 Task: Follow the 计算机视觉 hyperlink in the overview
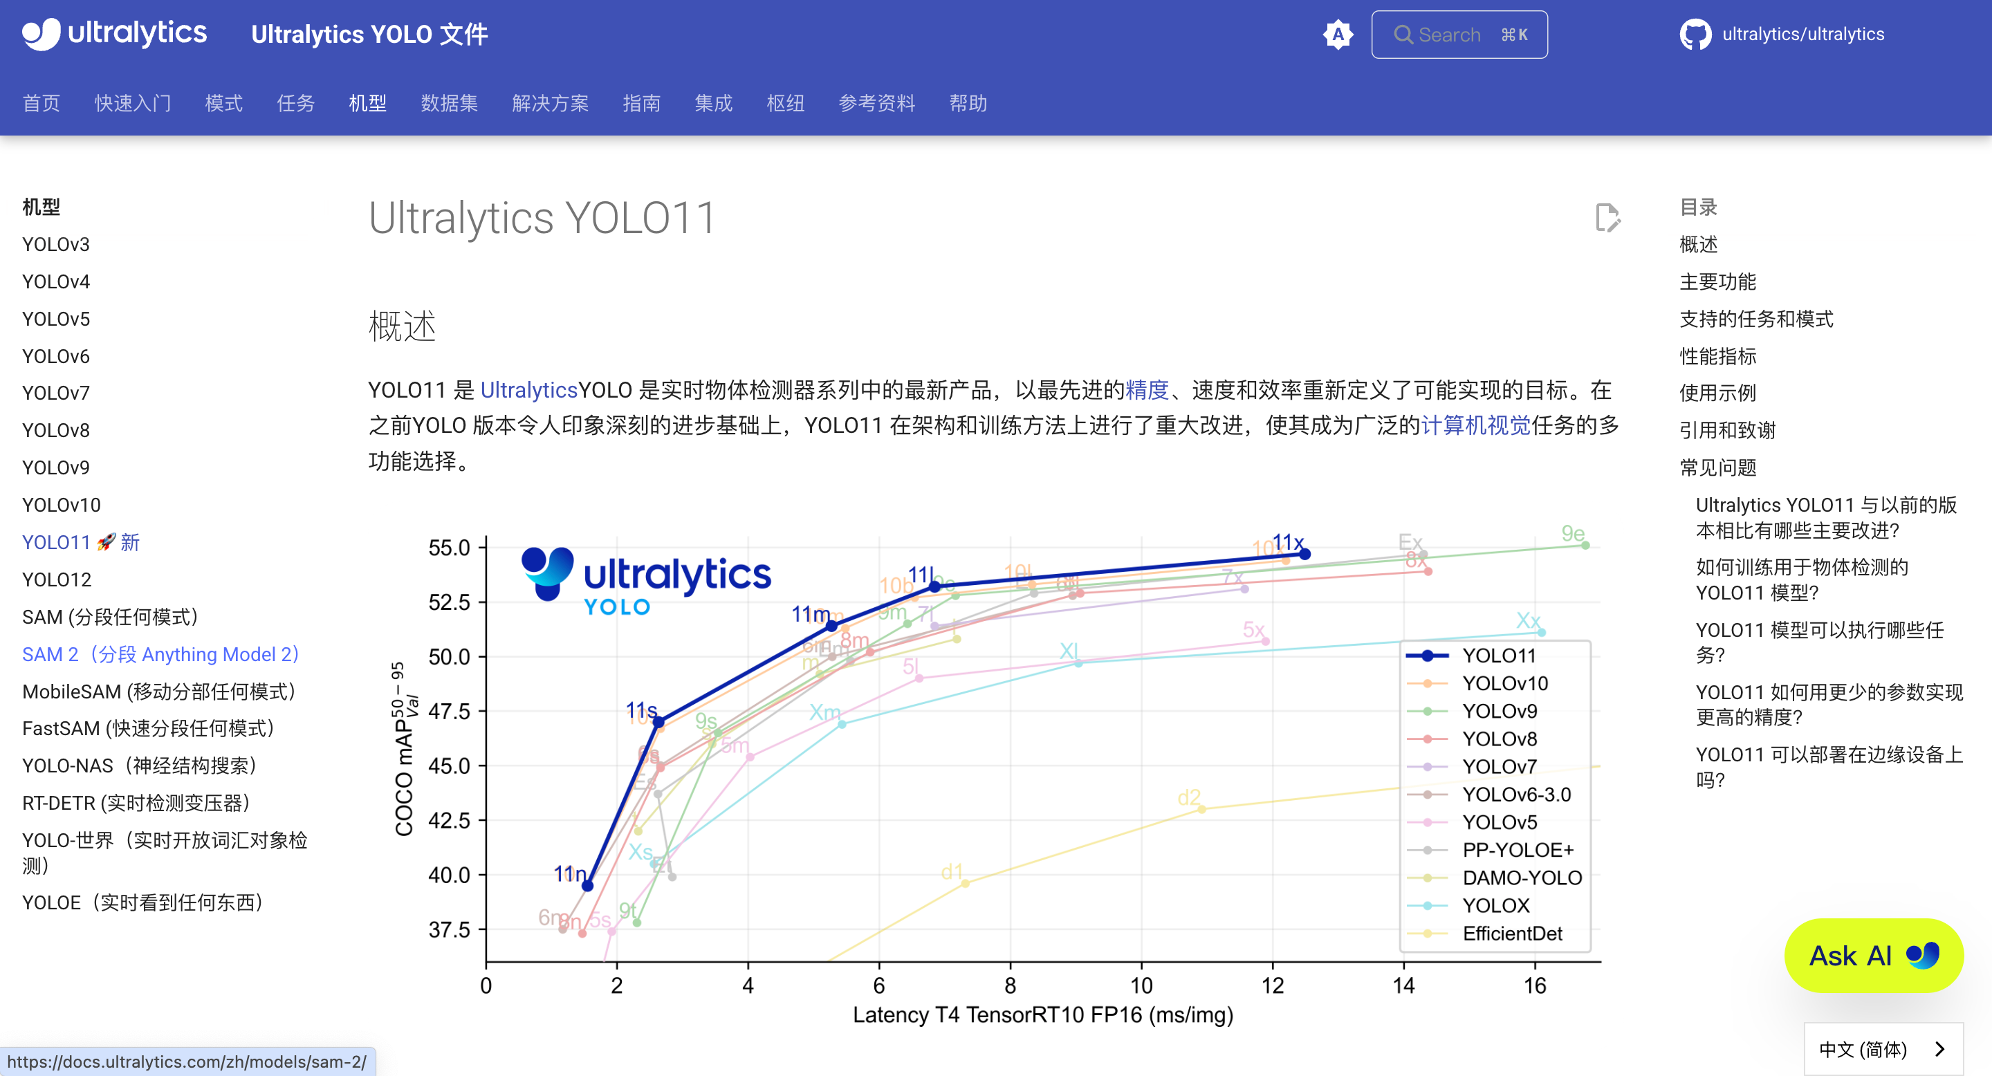coord(1475,425)
